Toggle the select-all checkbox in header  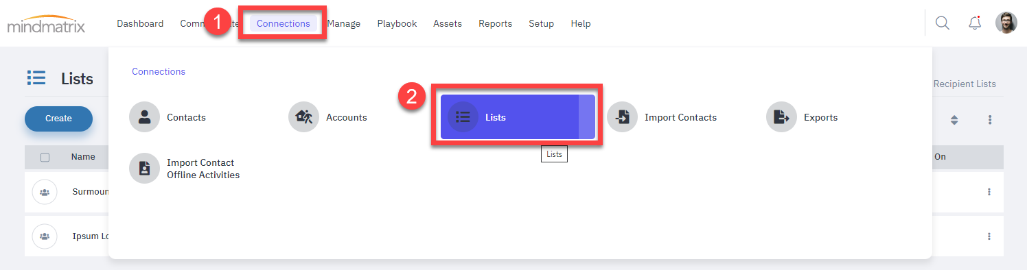[x=45, y=157]
